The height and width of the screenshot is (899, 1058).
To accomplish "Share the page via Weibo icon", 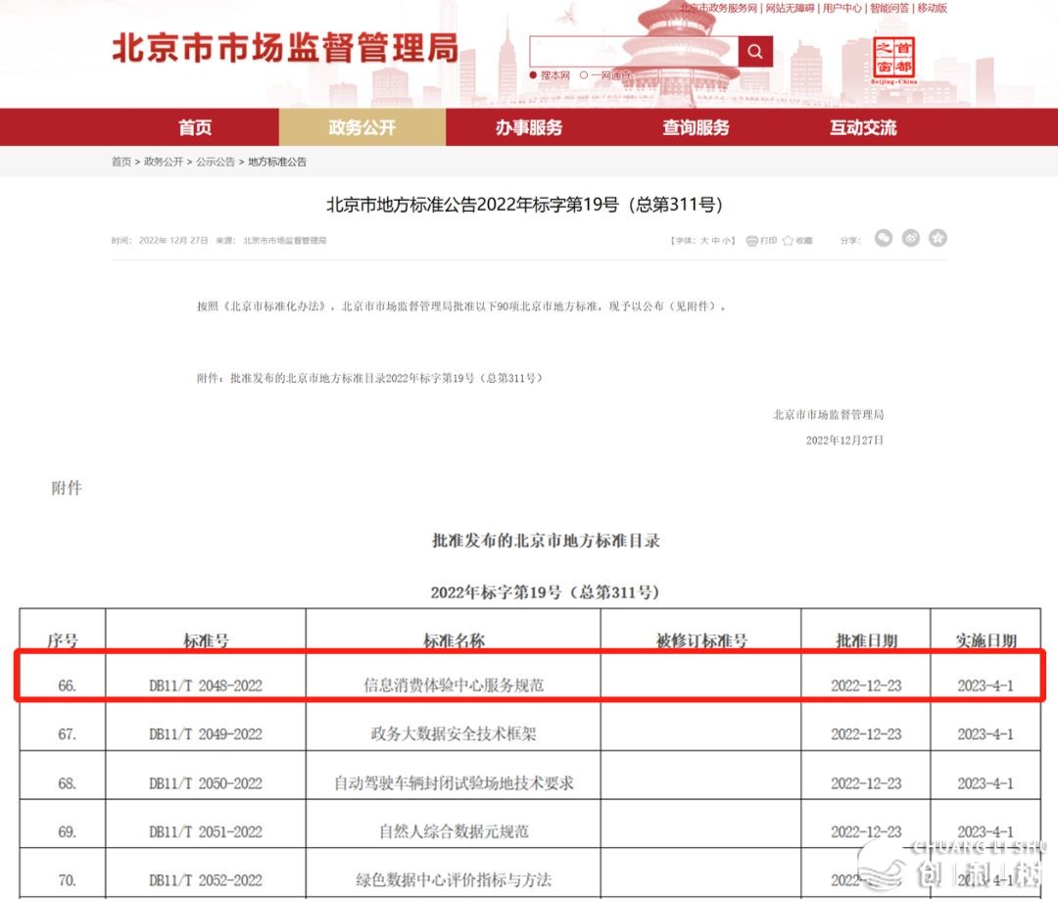I will tap(911, 238).
